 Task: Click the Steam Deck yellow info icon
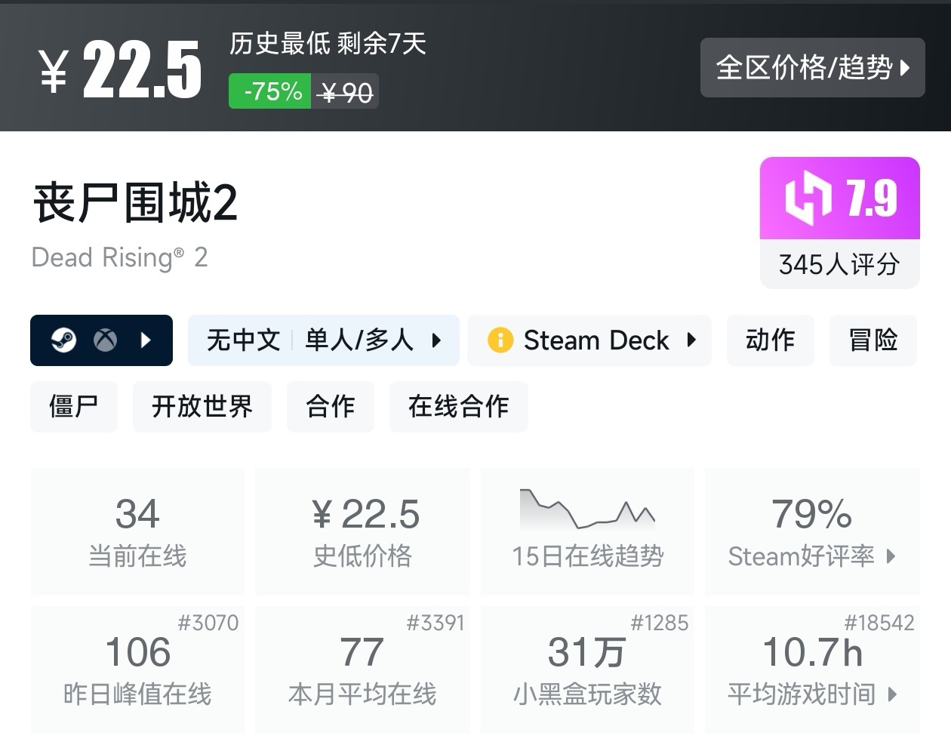500,340
